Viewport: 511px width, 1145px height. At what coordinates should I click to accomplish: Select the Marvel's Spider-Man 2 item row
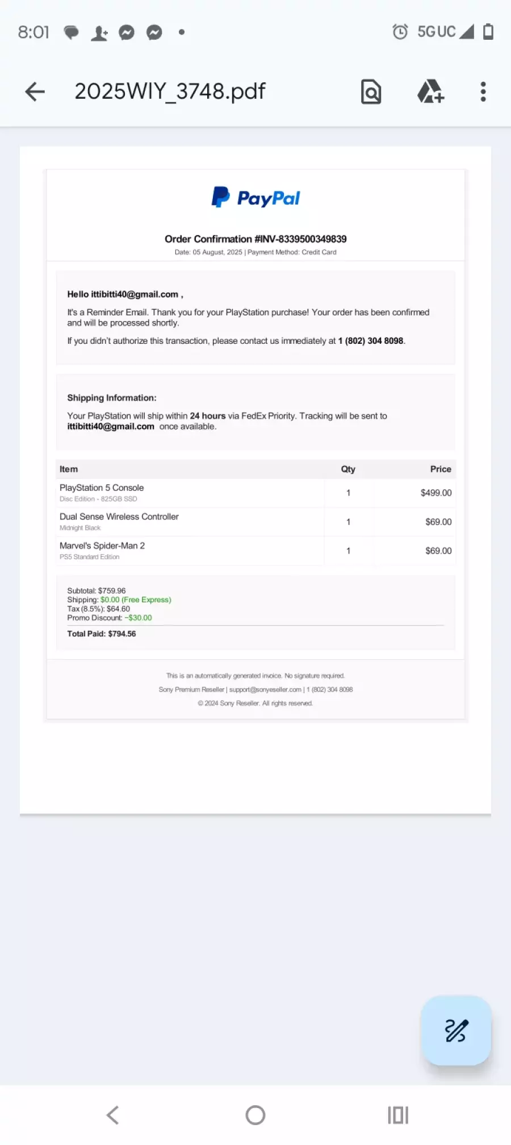[x=256, y=551]
